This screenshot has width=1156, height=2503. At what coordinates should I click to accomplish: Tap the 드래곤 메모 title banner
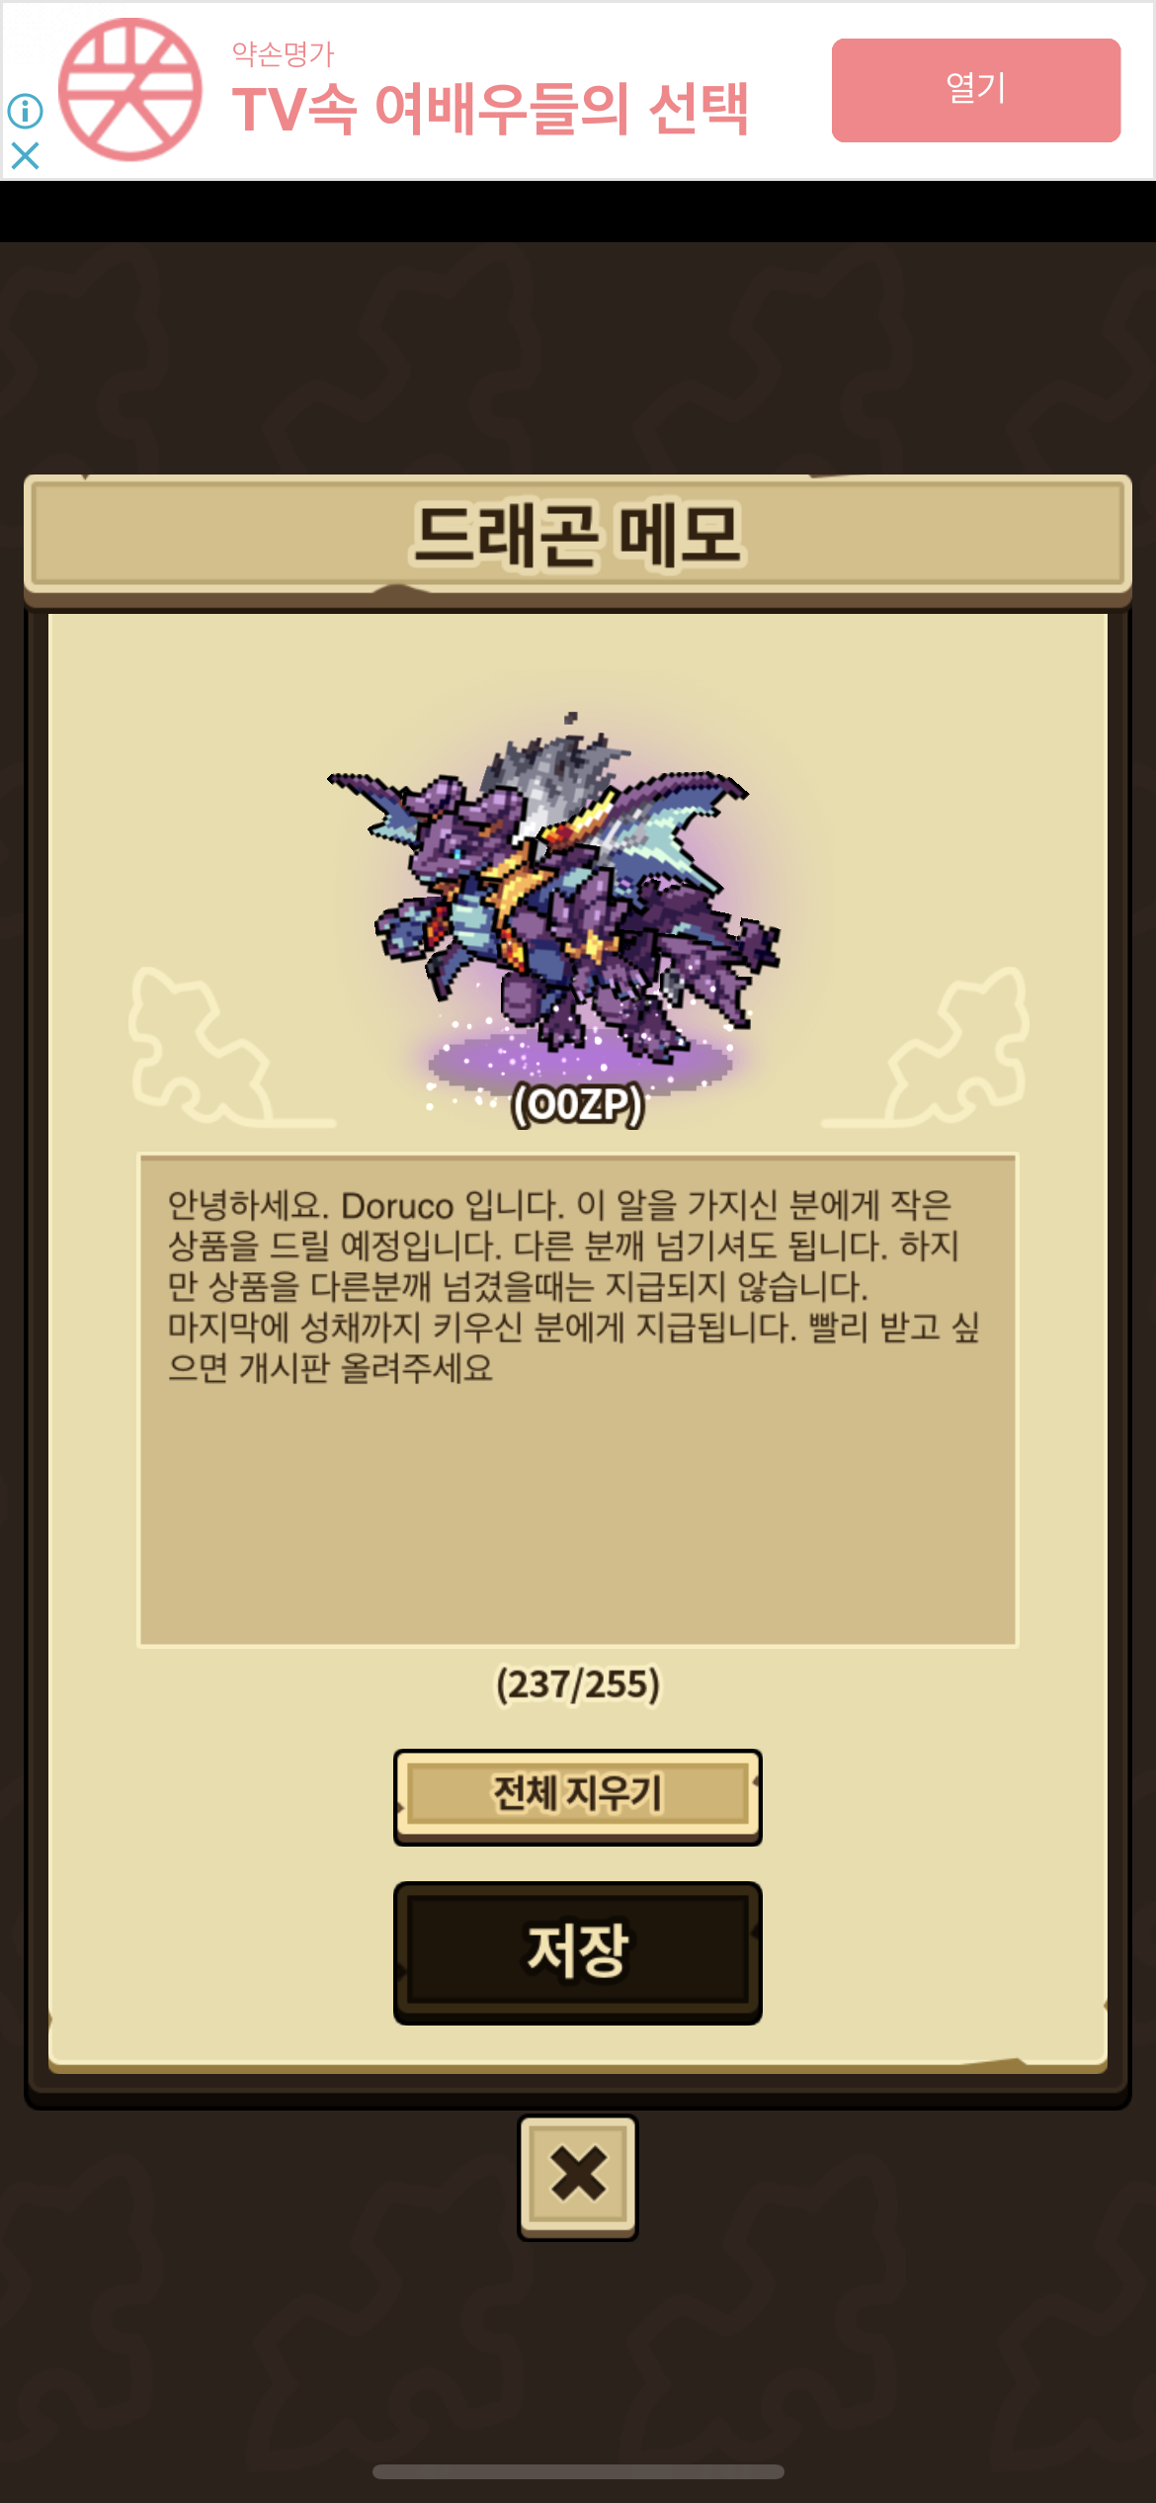578,536
